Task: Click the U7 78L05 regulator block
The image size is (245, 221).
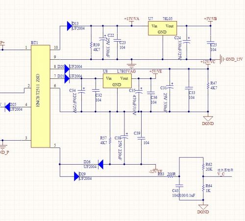Action: tap(162, 28)
